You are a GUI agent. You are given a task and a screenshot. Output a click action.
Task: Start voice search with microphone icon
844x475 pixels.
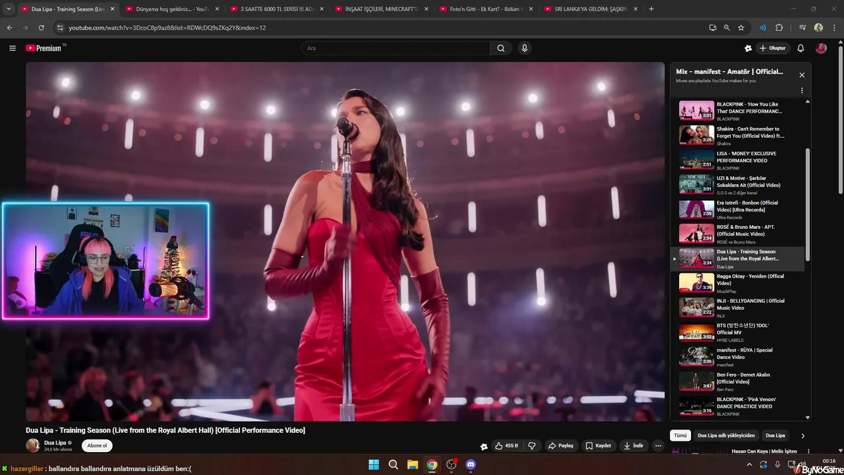point(524,48)
